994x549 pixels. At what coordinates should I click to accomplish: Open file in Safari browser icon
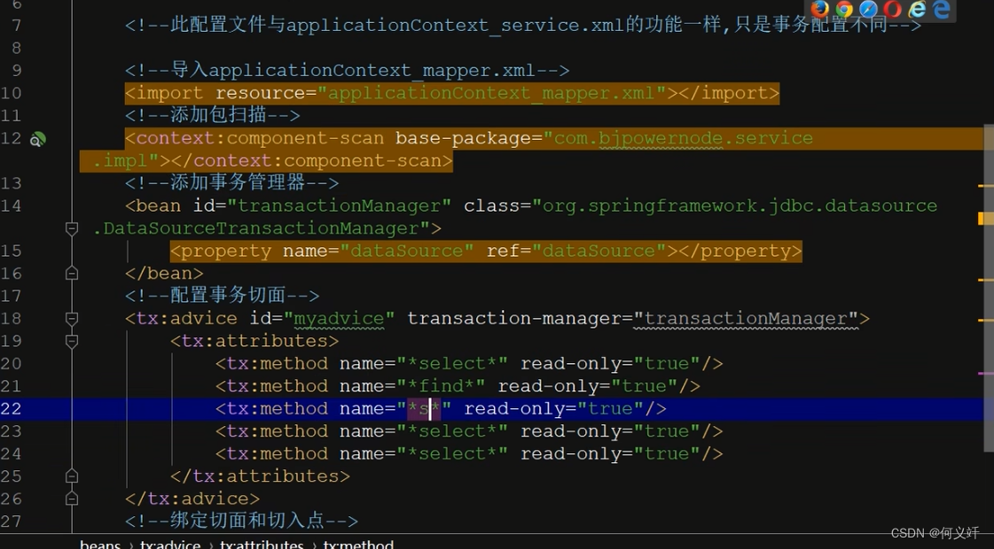pyautogui.click(x=868, y=9)
